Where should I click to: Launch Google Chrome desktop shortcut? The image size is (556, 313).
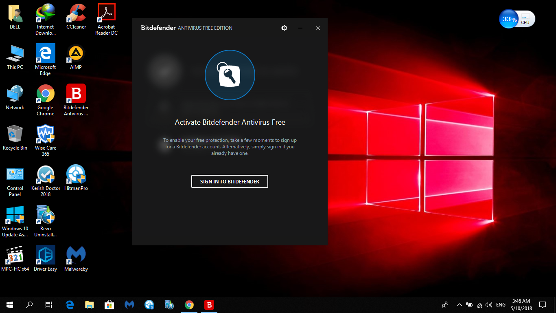[46, 100]
